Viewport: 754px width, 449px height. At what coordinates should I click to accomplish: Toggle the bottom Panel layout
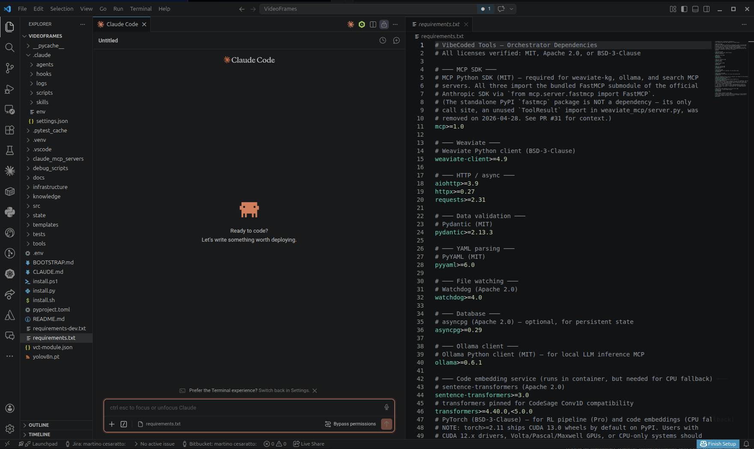695,9
